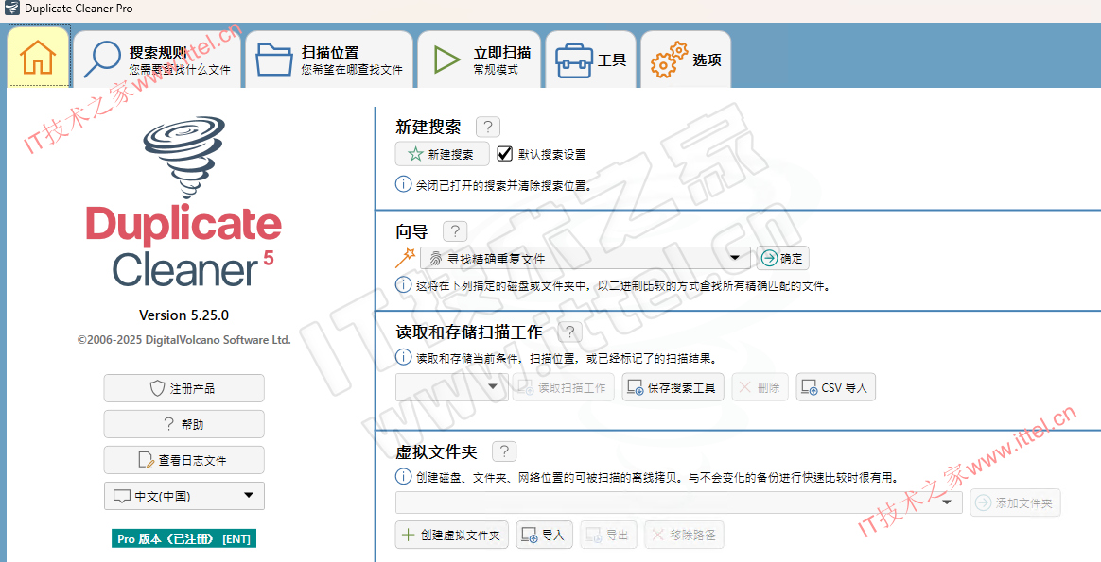Toggle the 默认搜索设置 checkbox
This screenshot has width=1101, height=562.
coord(504,154)
